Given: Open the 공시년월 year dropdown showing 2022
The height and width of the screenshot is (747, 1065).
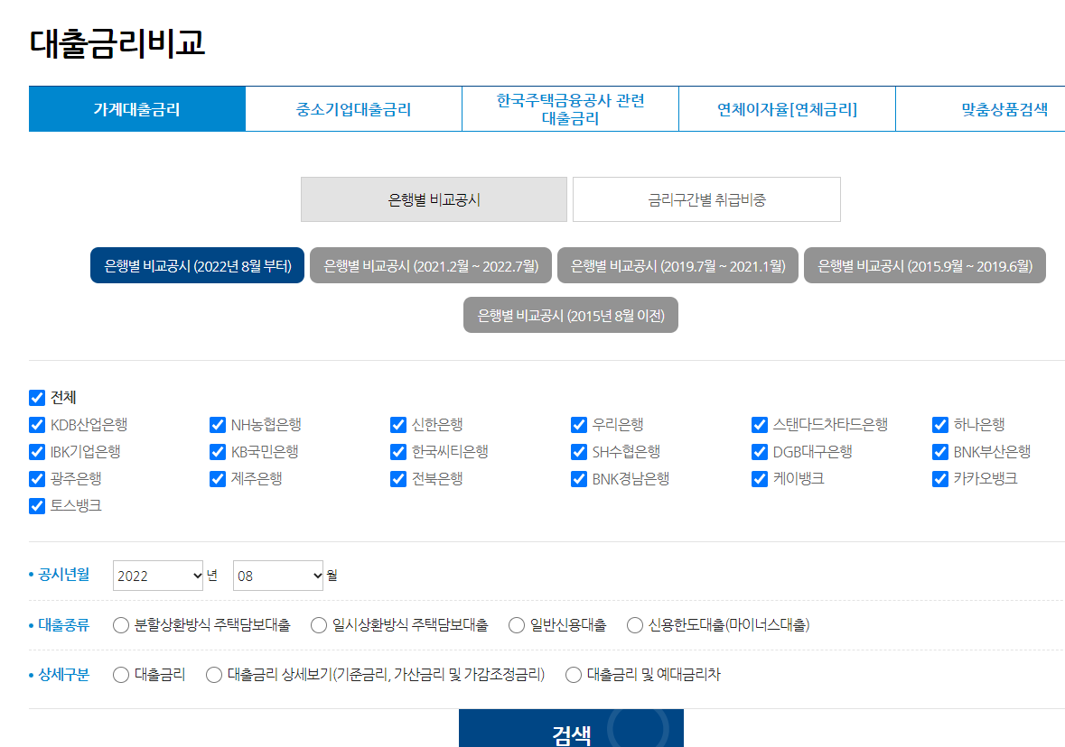Looking at the screenshot, I should [x=158, y=576].
